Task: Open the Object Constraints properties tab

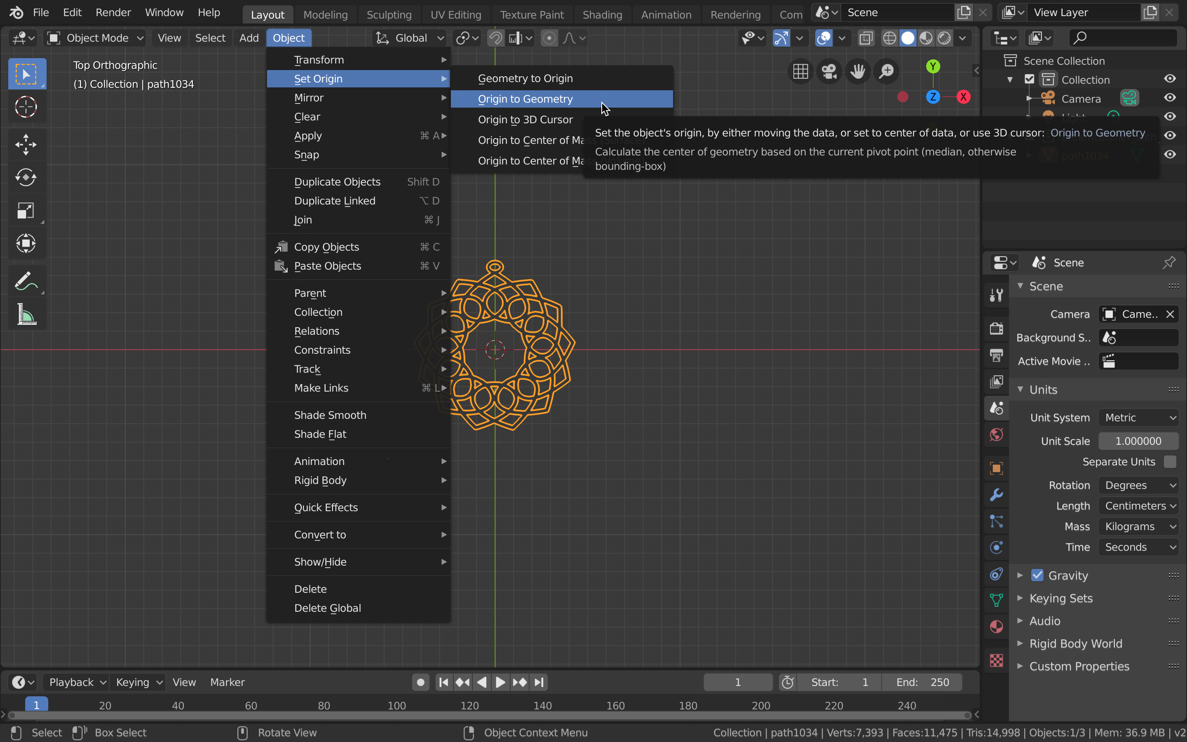Action: click(x=996, y=574)
